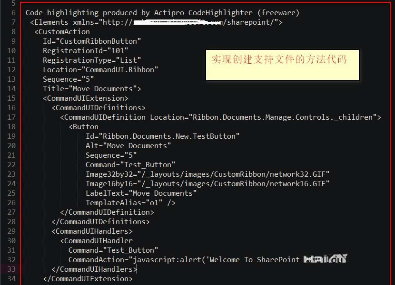Image resolution: width=395 pixels, height=285 pixels.
Task: Click the closing CommandUIHandlers tag
Action: [x=94, y=269]
